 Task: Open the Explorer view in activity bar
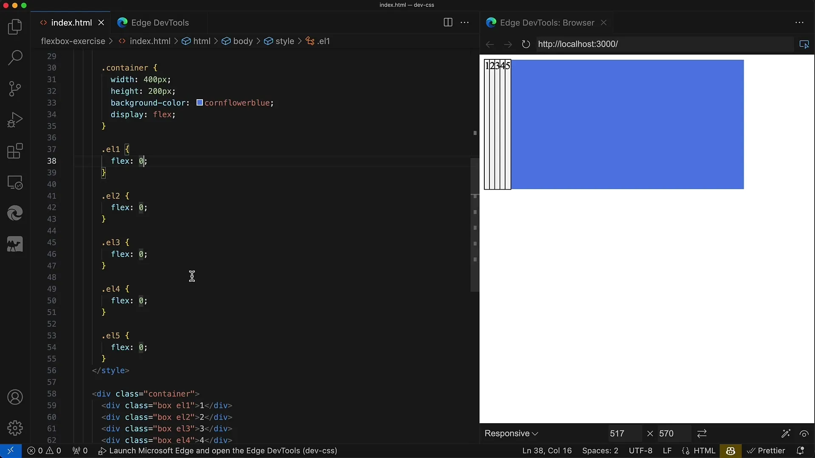(x=15, y=27)
